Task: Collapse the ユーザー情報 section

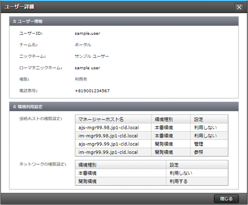Action: (15, 22)
